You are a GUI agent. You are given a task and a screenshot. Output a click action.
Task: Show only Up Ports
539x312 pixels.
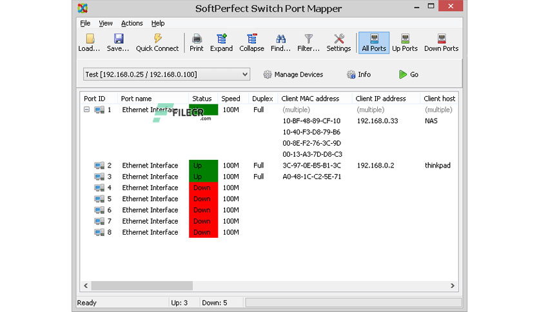coord(405,43)
